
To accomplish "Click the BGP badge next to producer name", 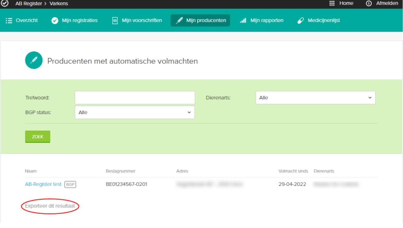I will [70, 184].
